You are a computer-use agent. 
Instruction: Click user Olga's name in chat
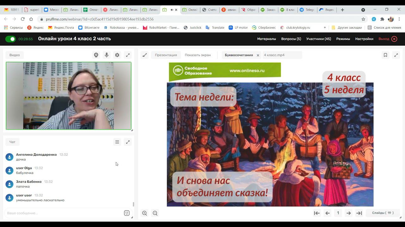[24, 168]
